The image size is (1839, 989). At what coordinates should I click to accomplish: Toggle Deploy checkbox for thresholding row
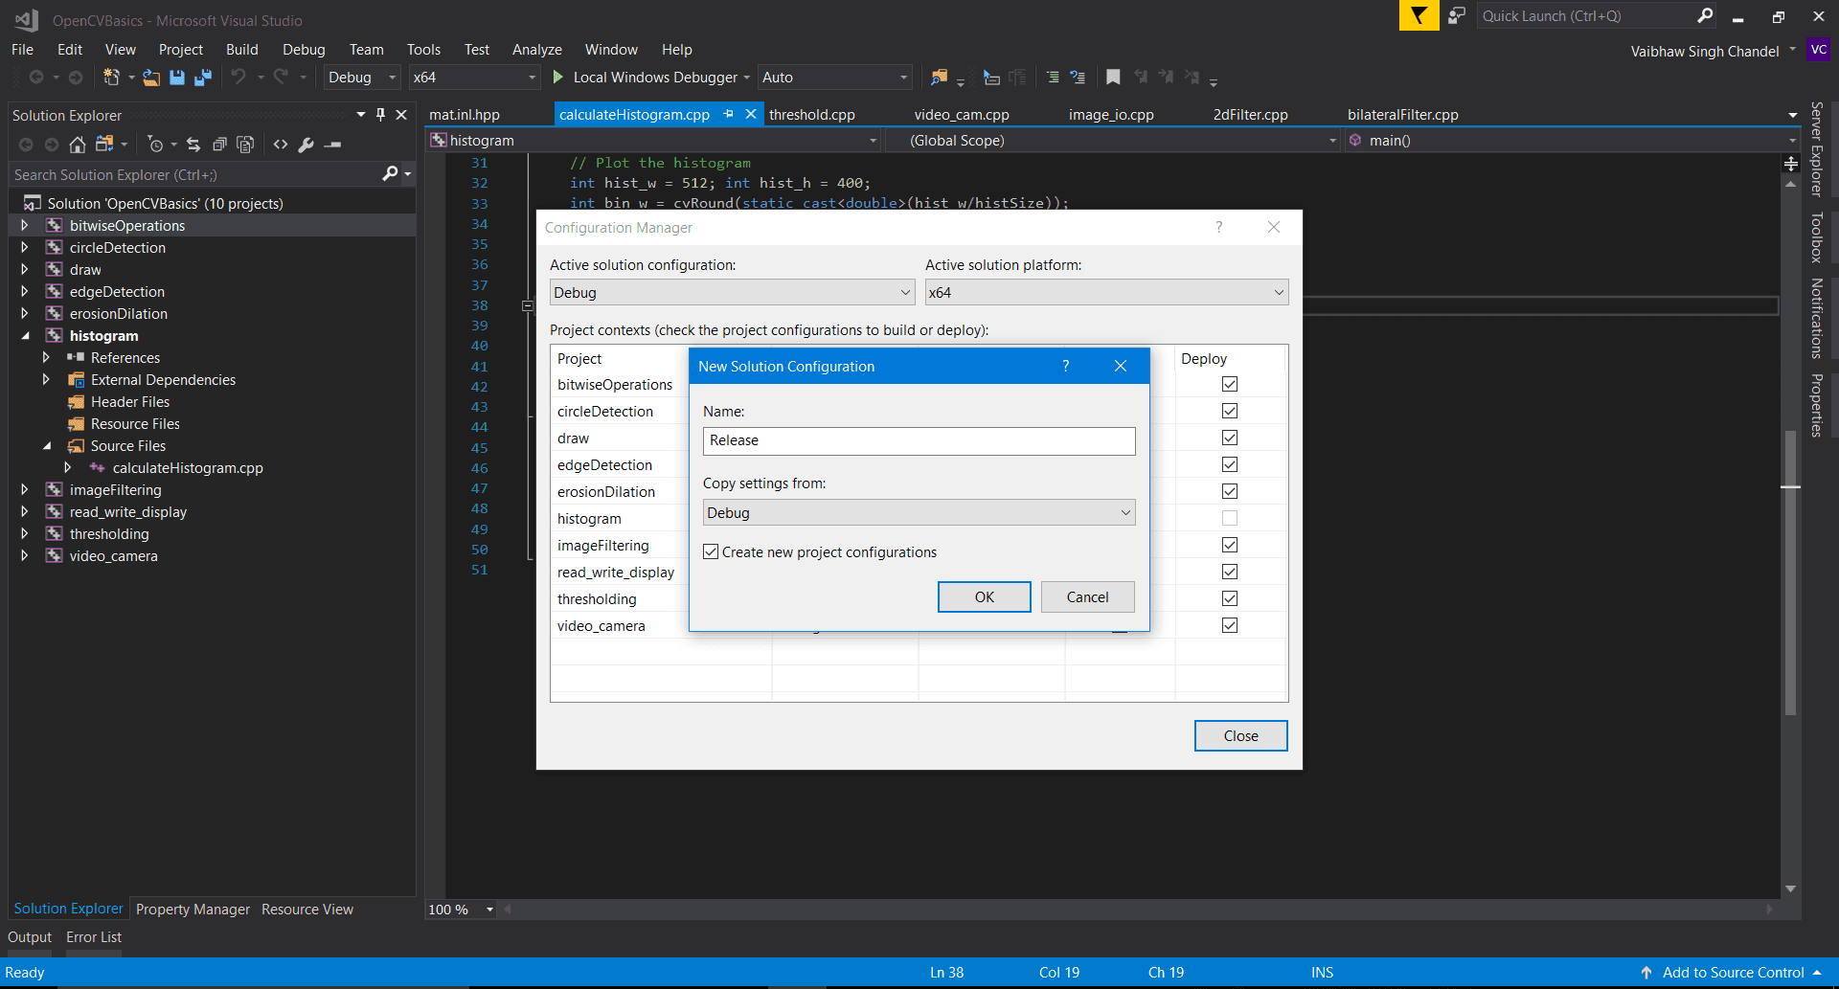pos(1230,598)
